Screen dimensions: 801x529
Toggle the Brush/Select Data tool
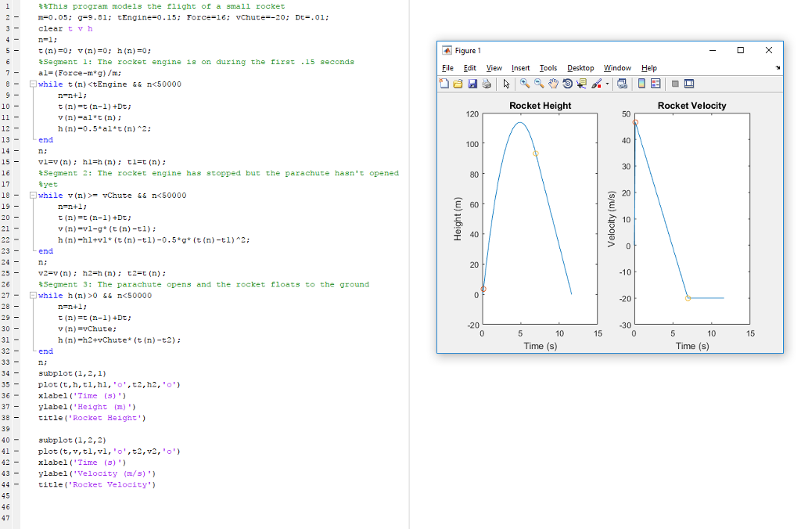[596, 83]
